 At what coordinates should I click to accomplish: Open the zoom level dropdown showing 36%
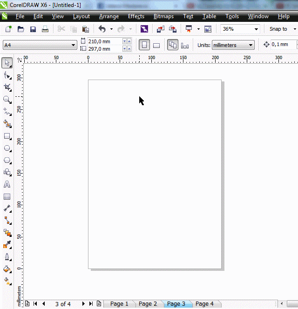256,29
